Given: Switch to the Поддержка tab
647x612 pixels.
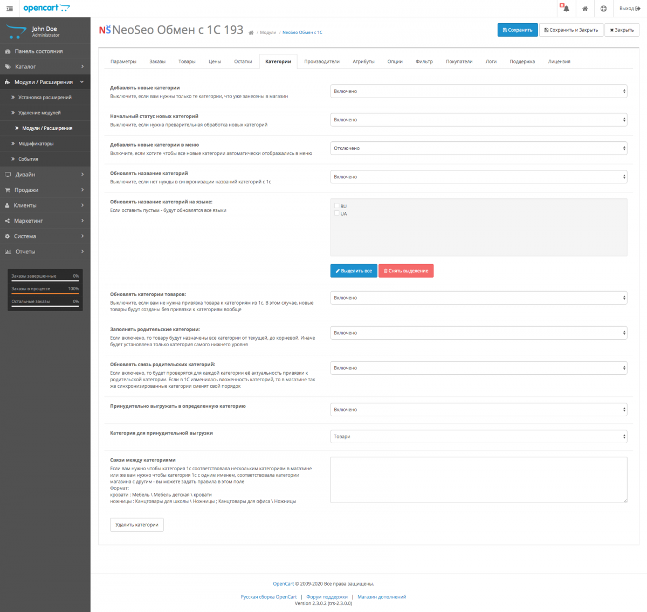Looking at the screenshot, I should coord(522,61).
